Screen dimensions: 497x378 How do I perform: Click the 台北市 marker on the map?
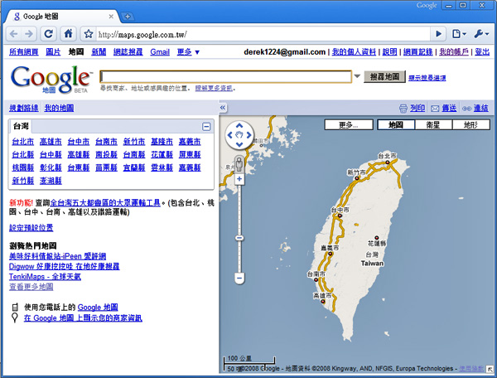tap(388, 162)
